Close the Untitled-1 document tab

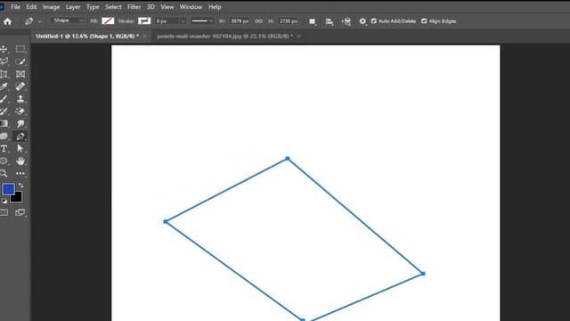pyautogui.click(x=144, y=36)
